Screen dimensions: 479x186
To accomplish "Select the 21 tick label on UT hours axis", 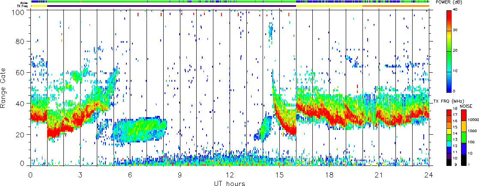I will (x=379, y=174).
